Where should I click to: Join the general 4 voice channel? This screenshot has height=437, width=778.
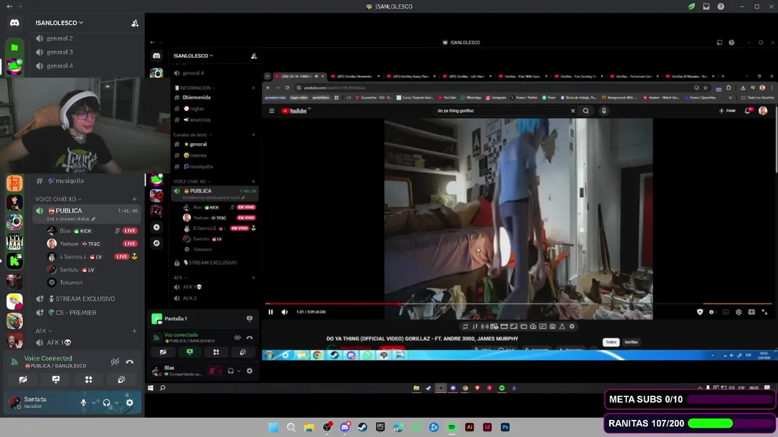click(60, 66)
